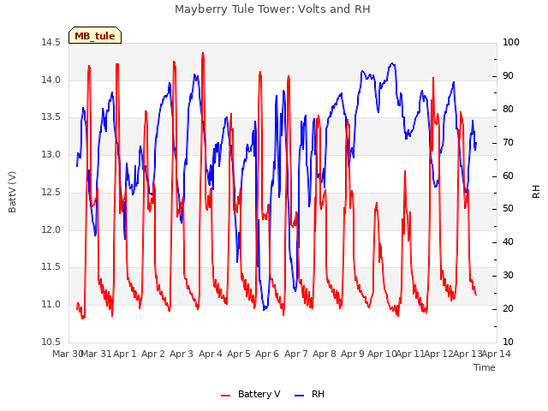
Task: Click the blue RH maximum near Apr 10
Action: (x=392, y=63)
